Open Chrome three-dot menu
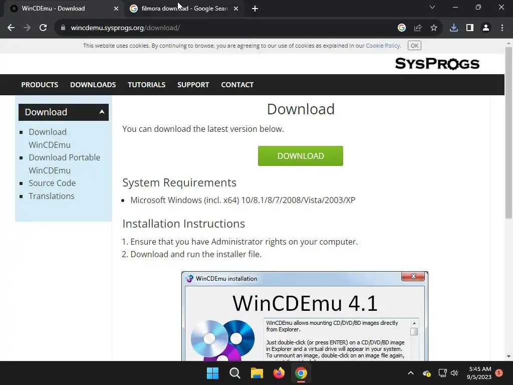 pyautogui.click(x=502, y=28)
